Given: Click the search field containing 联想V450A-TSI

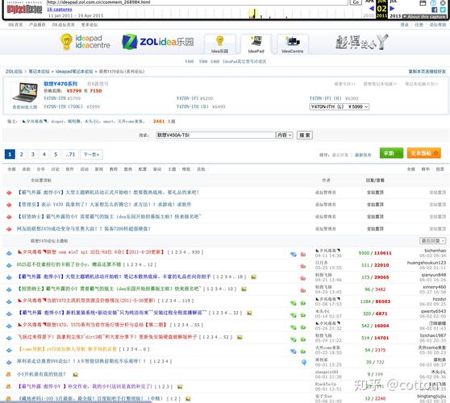Looking at the screenshot, I should point(216,135).
